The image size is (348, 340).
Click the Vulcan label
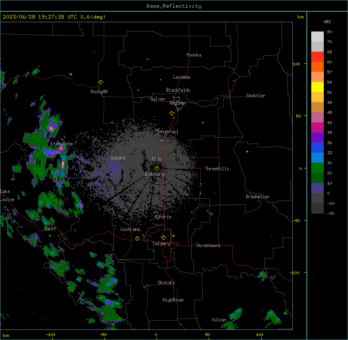219,320
